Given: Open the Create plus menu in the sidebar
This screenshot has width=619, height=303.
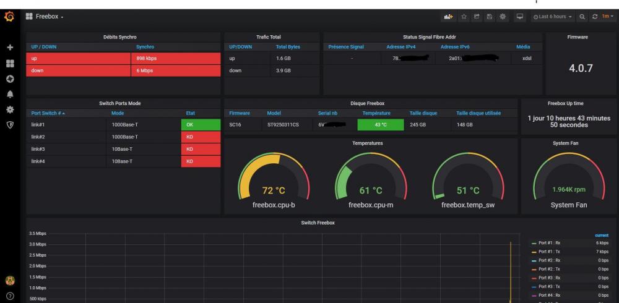Looking at the screenshot, I should (9, 47).
